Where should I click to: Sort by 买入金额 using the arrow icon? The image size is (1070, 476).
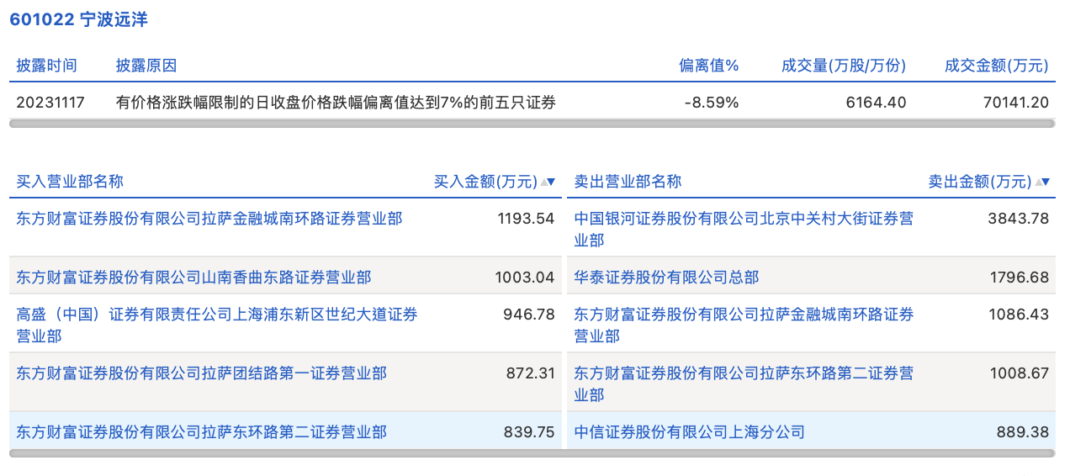click(548, 182)
